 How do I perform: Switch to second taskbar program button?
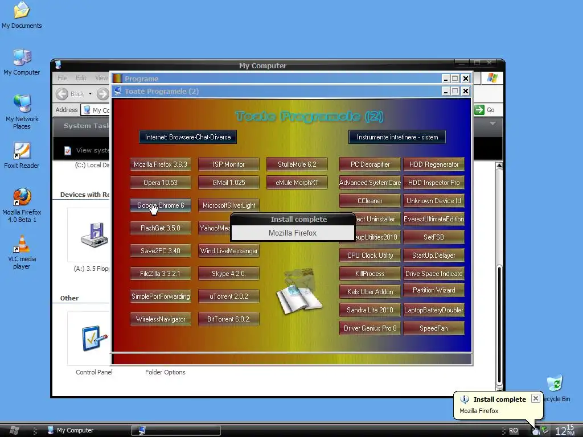(176, 430)
